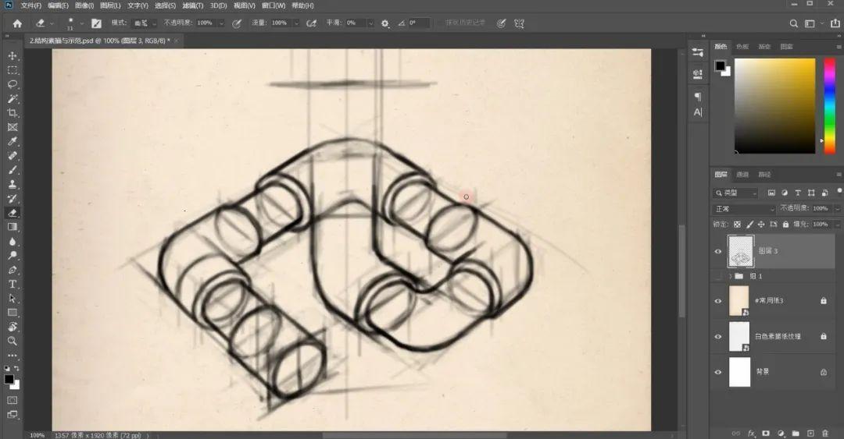Select the Brush tool
844x439 pixels.
(x=13, y=170)
